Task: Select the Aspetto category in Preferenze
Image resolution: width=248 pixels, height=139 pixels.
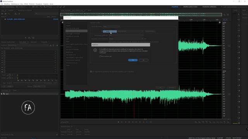Action: point(68,26)
